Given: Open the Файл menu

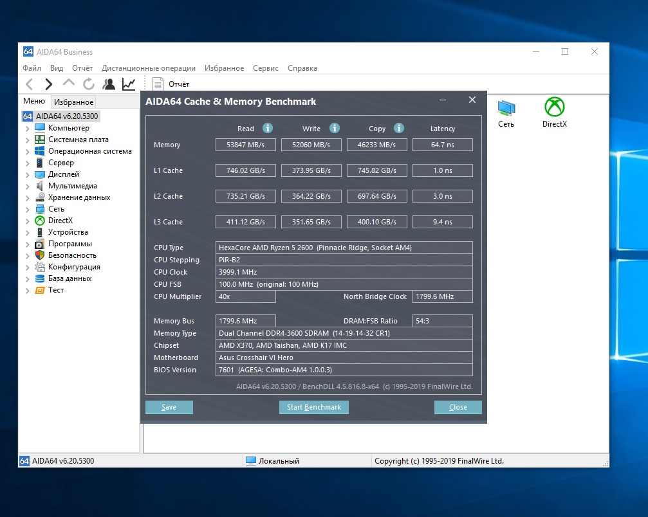Looking at the screenshot, I should (x=32, y=68).
